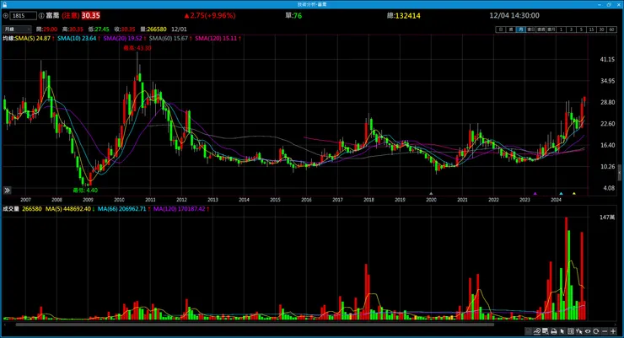This screenshot has width=624, height=338.
Task: Click the split layout icon in bottom toolbar
Action: coord(571,331)
